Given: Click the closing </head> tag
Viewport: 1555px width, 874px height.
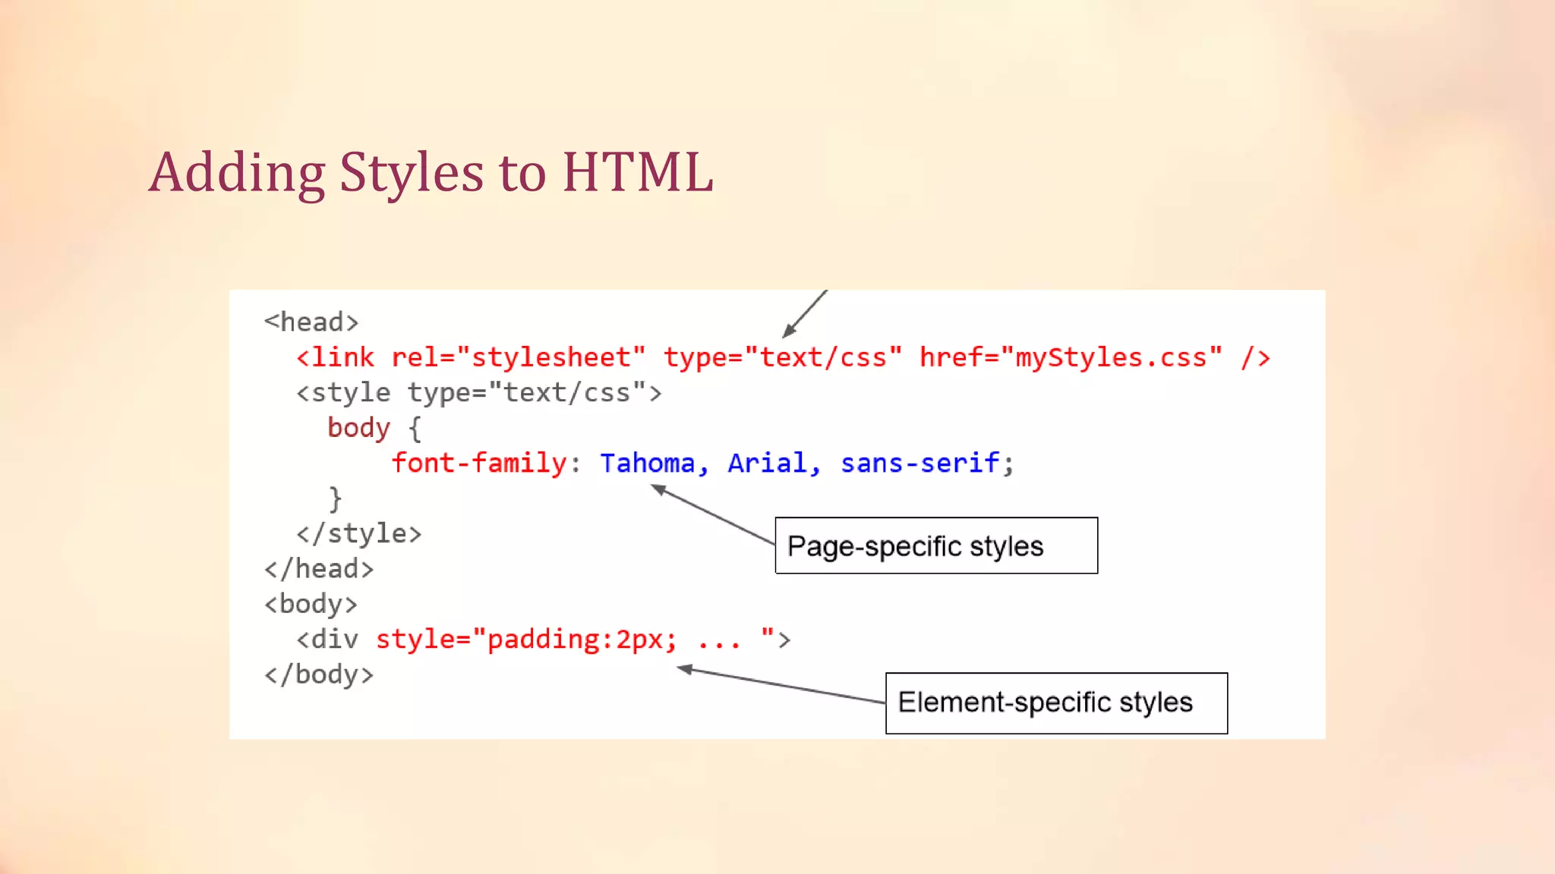Looking at the screenshot, I should tap(319, 569).
